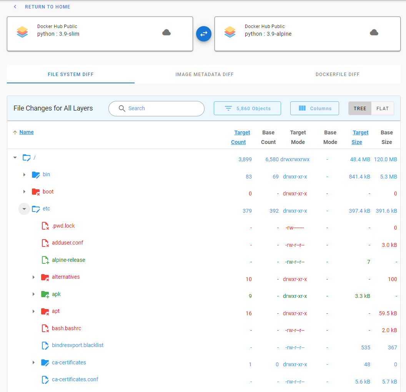The height and width of the screenshot is (392, 406).
Task: Open the Image Metadata Diff tab
Action: click(x=205, y=74)
